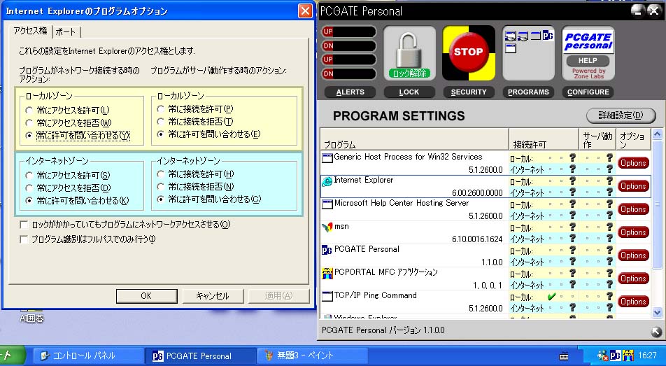Open the ALERTS panel
666x366 pixels.
pos(350,92)
